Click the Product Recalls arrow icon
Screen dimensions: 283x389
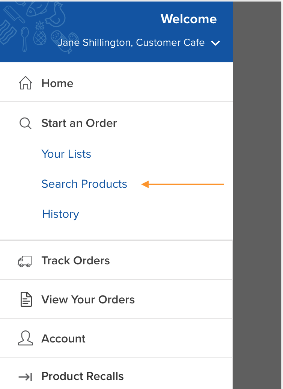26,377
